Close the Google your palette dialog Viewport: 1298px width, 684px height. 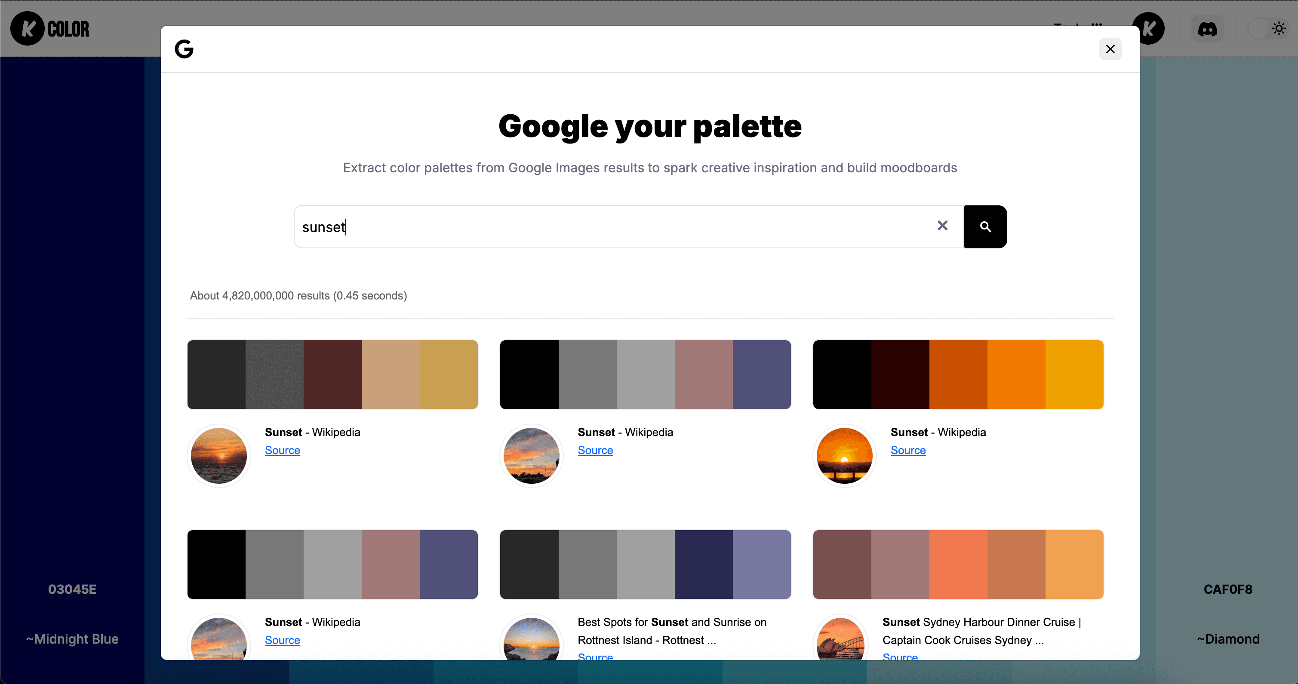pyautogui.click(x=1110, y=49)
